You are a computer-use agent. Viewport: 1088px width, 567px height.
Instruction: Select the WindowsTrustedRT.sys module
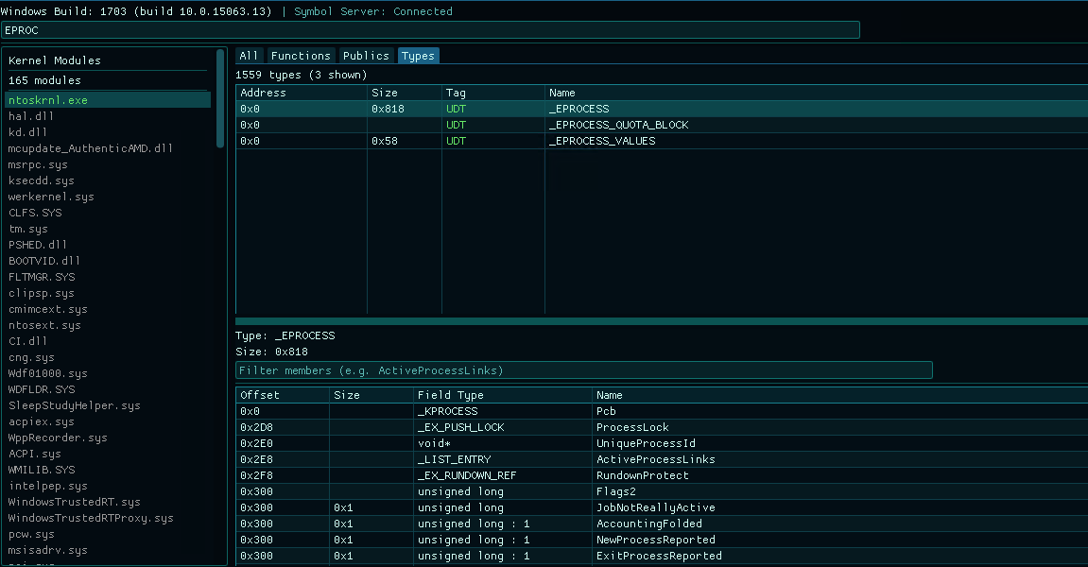pos(108,502)
